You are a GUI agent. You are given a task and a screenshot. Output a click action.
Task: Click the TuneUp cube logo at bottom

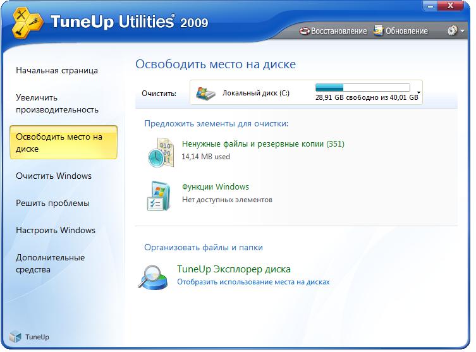(x=15, y=337)
